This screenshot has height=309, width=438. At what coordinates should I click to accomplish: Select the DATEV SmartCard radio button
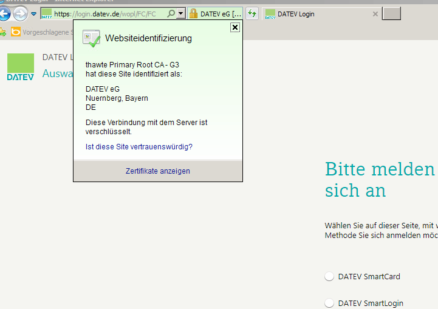click(x=329, y=276)
